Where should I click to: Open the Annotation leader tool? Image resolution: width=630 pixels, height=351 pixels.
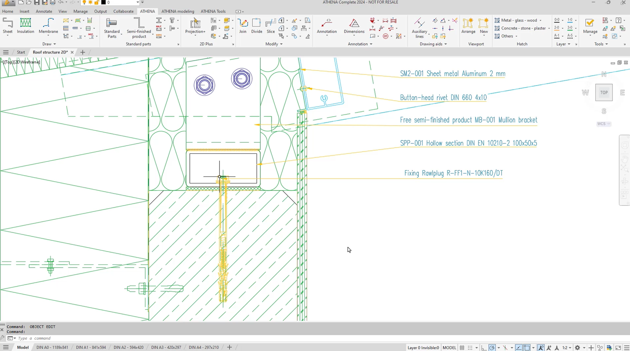327,27
